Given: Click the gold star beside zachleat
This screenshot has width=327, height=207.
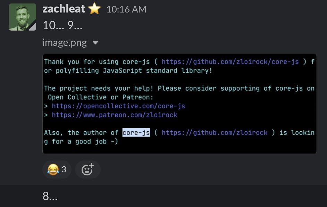Looking at the screenshot, I should click(x=94, y=9).
